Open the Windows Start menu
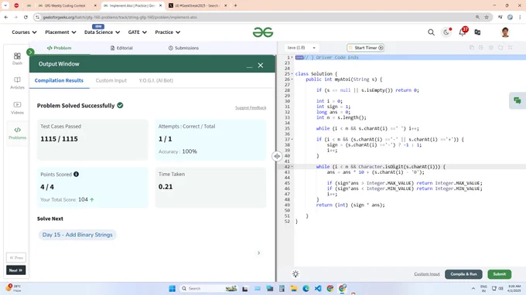Screen dimensions: 526x295 pyautogui.click(x=172, y=288)
